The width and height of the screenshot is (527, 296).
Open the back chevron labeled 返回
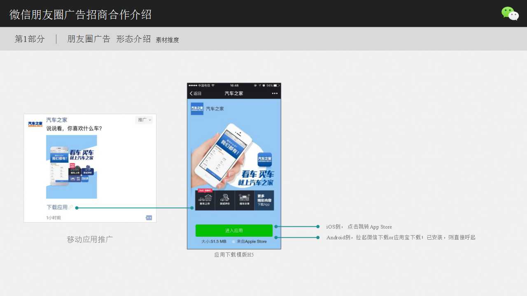(195, 93)
